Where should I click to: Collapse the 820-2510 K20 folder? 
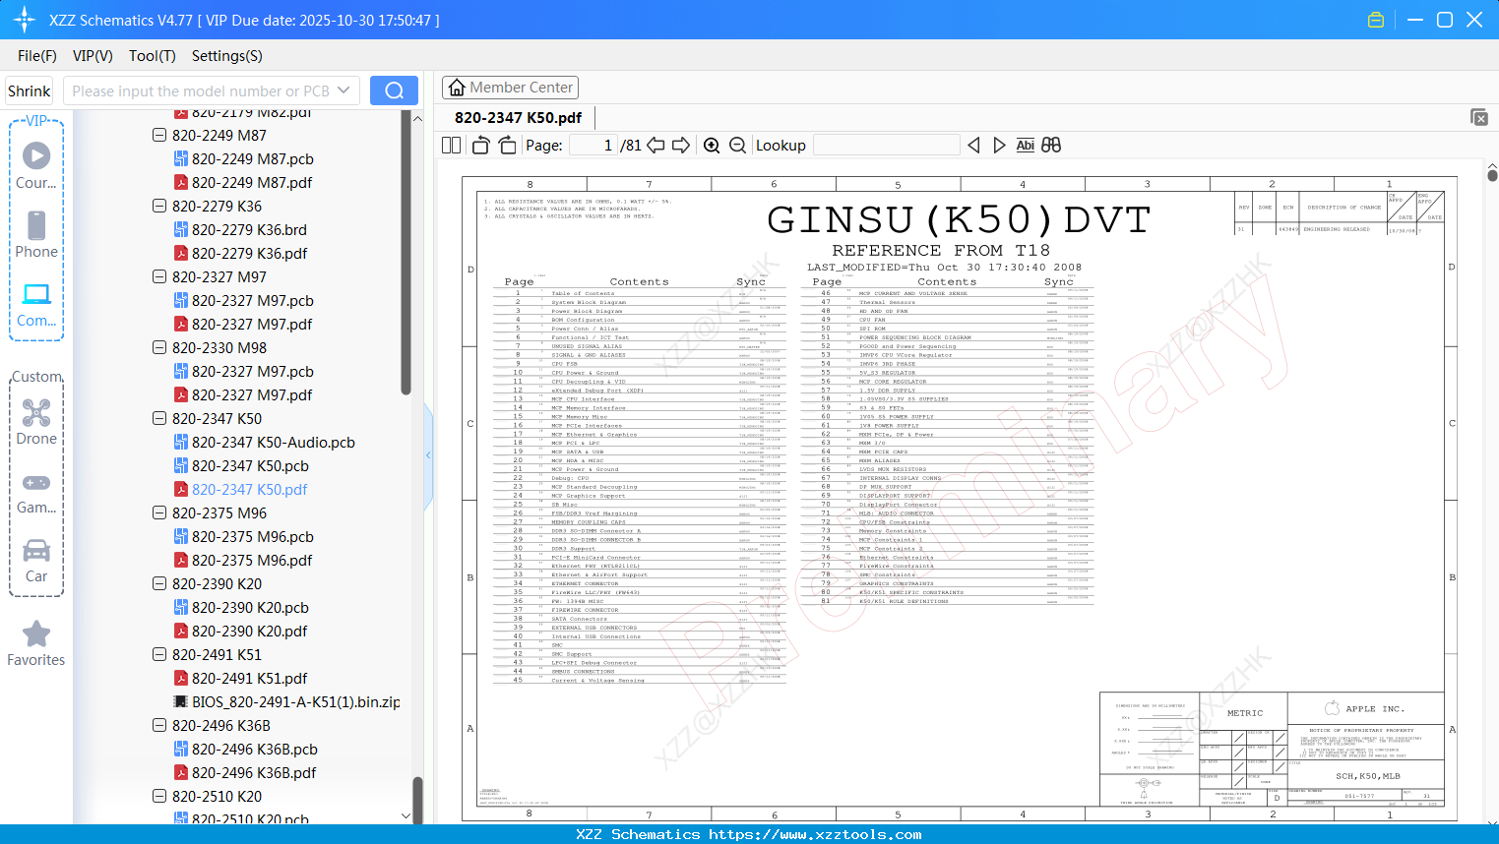(158, 796)
